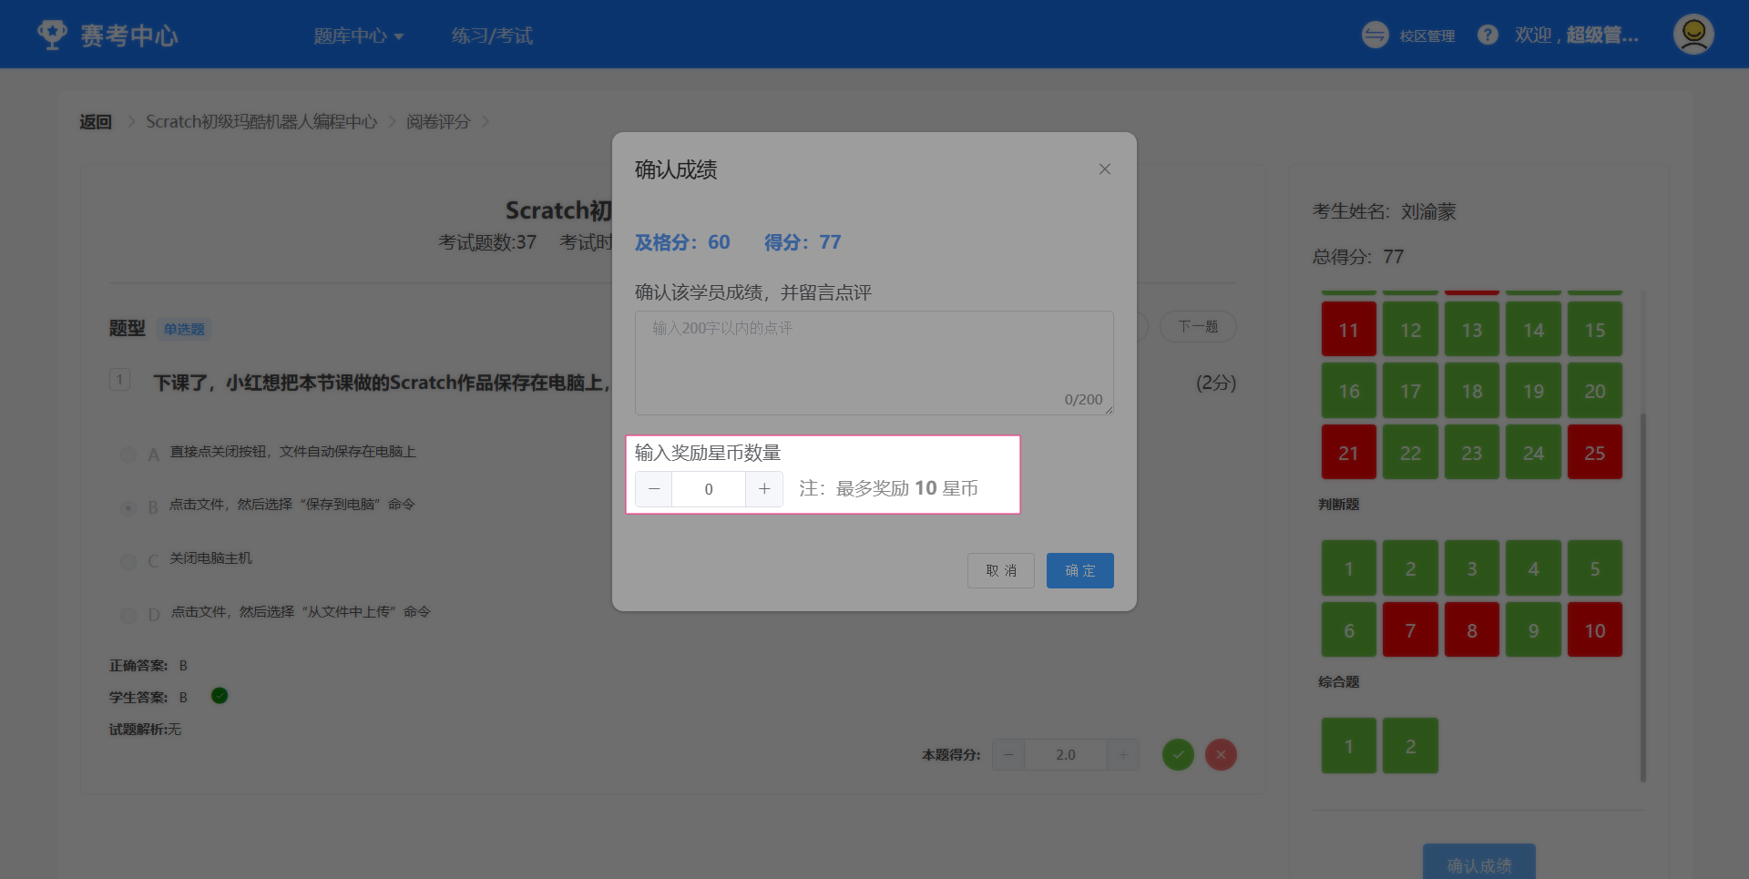Open 判断题 question 1 tile

[x=1349, y=568]
